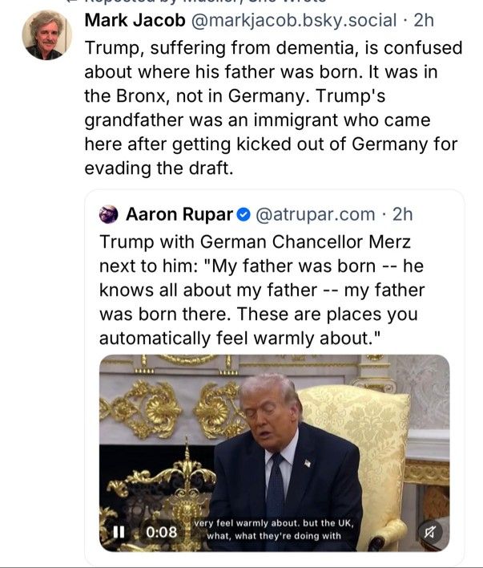Click the video caption subtitle text
483x568 pixels.
[274, 529]
